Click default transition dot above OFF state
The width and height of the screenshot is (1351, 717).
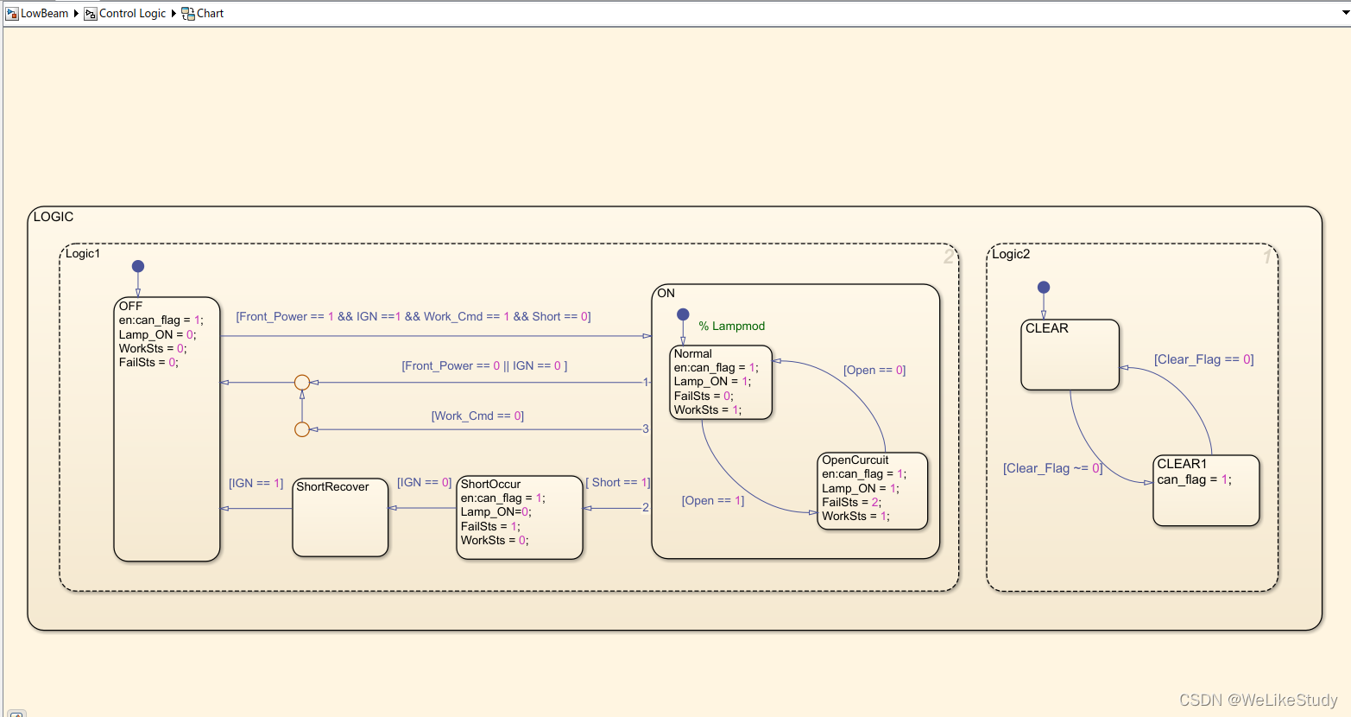pyautogui.click(x=138, y=266)
